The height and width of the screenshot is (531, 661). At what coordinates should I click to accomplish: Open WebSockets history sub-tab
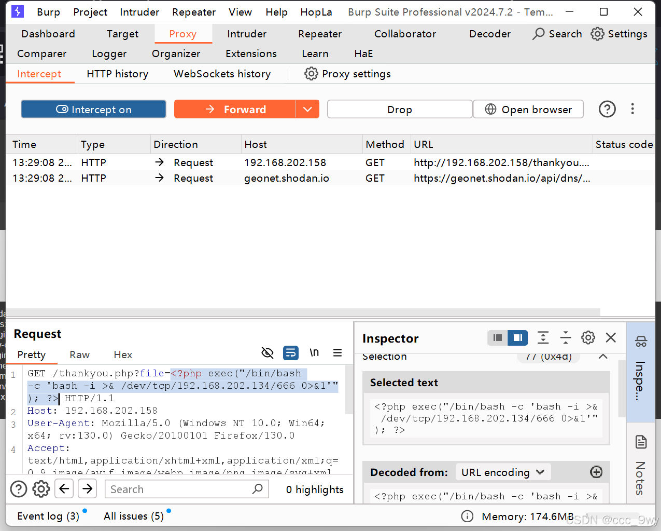click(x=222, y=74)
